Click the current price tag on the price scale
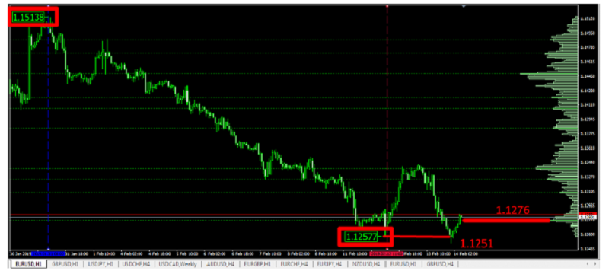This screenshot has height=274, width=612. tap(588, 216)
